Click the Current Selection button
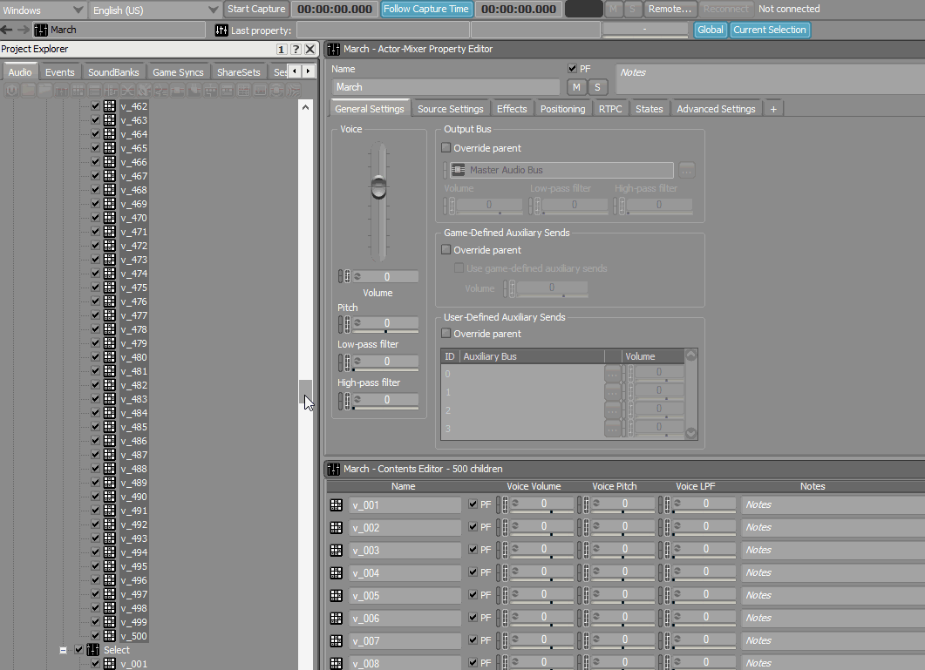The image size is (925, 670). pos(769,30)
